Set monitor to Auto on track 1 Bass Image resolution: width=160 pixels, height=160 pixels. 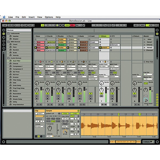39,73
